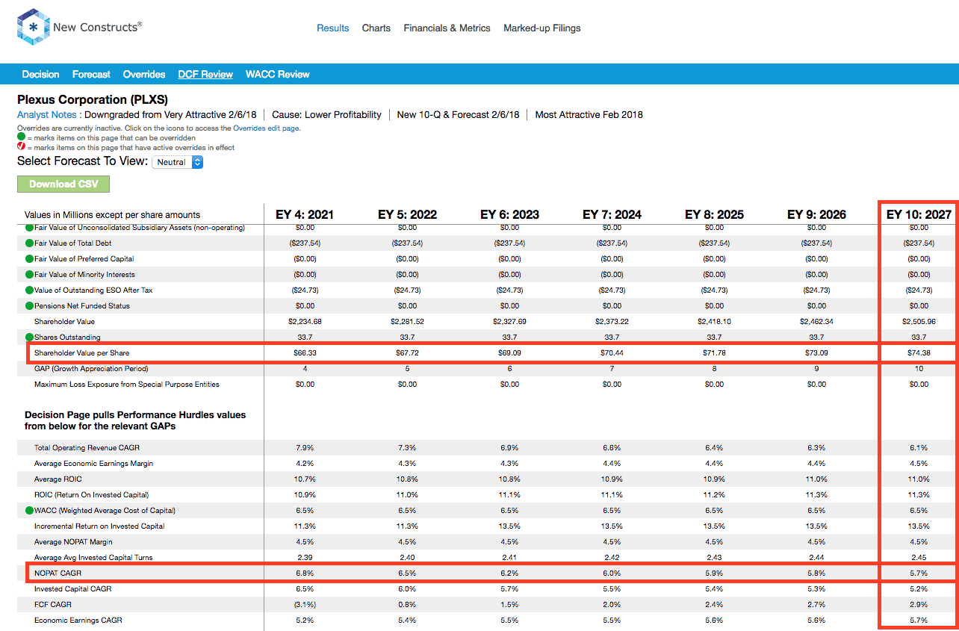The image size is (959, 631).
Task: Click green override dot beside Shares Outstanding
Action: (29, 337)
